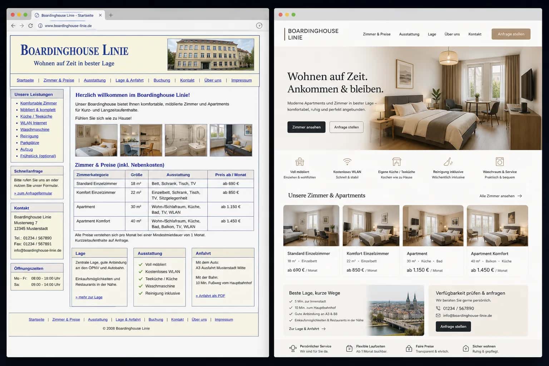The width and height of the screenshot is (549, 366).
Task: Click the address bar showing www.boardinghouse-linie.de
Action: pyautogui.click(x=68, y=26)
